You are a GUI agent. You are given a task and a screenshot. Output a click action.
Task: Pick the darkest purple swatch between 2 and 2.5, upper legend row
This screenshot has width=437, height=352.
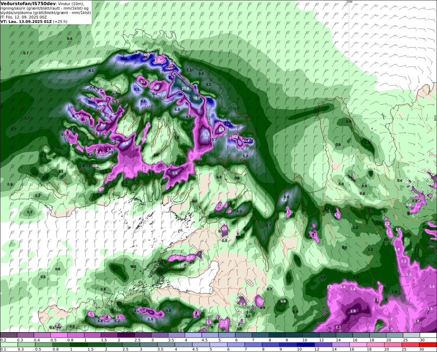126,335
